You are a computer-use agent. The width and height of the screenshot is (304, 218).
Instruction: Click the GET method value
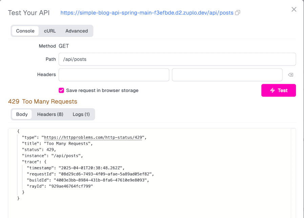(64, 46)
